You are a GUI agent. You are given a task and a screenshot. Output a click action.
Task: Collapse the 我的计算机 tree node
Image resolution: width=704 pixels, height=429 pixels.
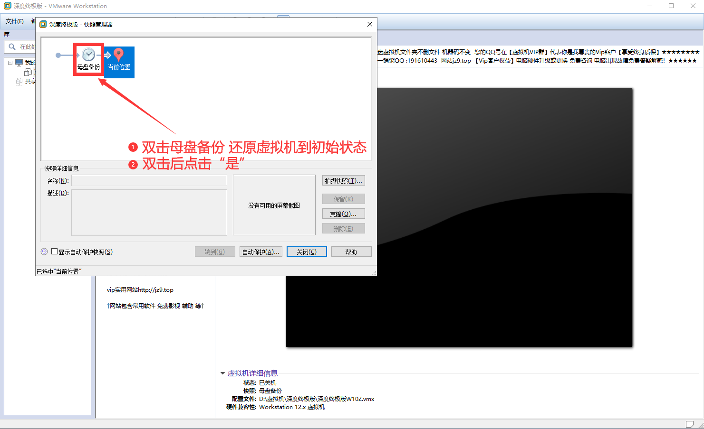click(x=10, y=63)
